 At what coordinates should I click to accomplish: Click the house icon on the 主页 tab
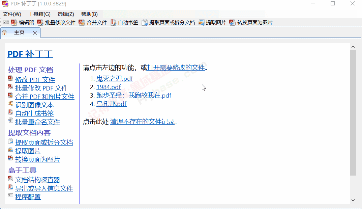[4, 33]
